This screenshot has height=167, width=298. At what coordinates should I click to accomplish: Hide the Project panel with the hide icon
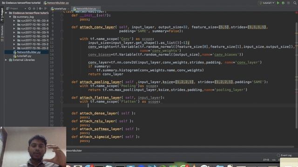(46, 8)
